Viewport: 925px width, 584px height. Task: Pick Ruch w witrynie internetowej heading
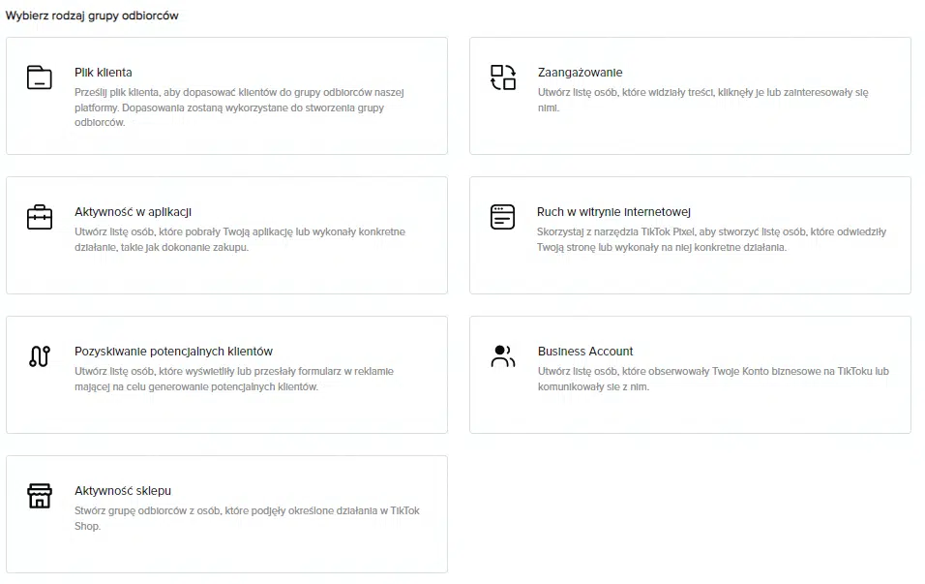click(x=613, y=212)
